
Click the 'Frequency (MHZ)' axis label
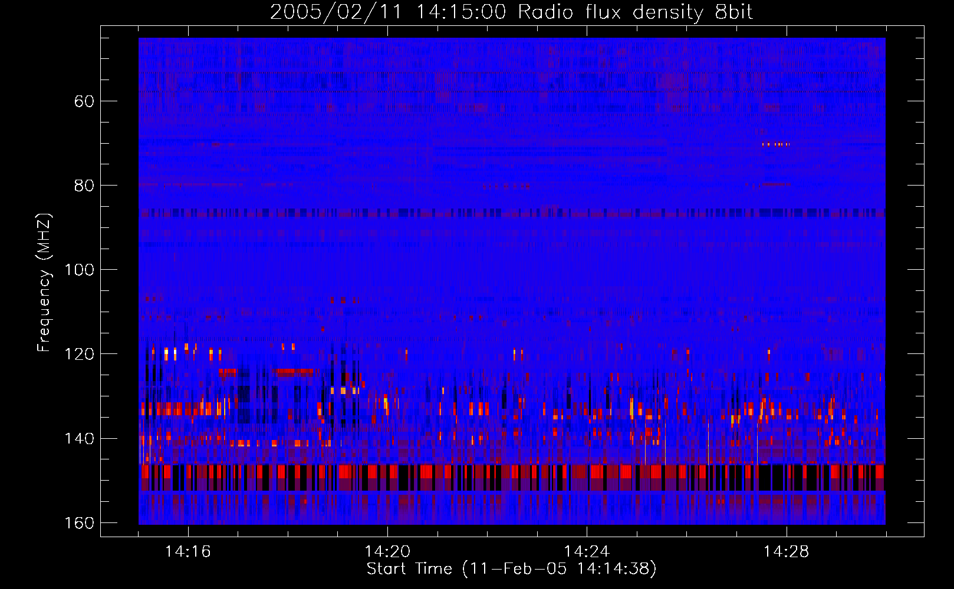(x=44, y=283)
